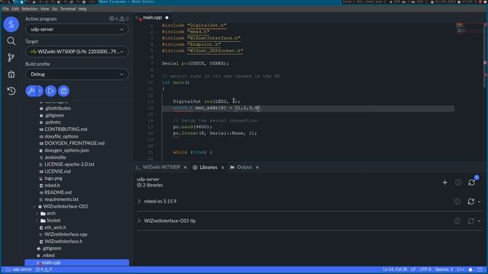Open version dropdown for mbed-os 5.15.9

(479, 202)
